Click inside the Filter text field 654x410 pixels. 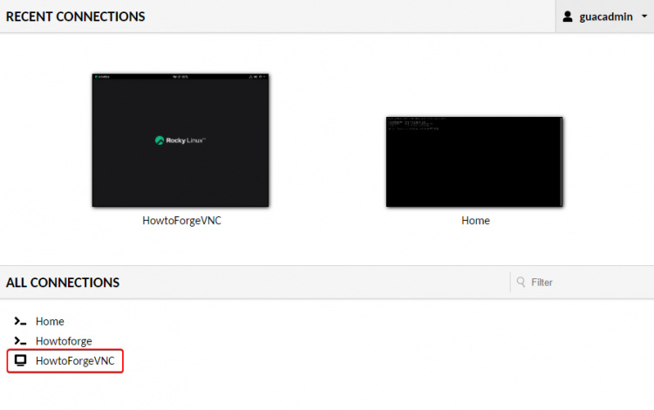[x=584, y=282]
